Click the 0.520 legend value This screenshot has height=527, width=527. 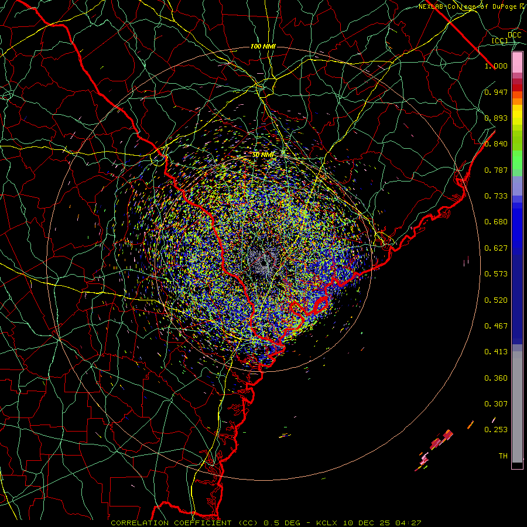coord(496,300)
